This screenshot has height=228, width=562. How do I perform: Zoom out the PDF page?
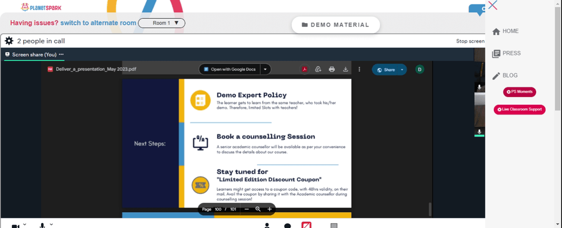tap(247, 209)
